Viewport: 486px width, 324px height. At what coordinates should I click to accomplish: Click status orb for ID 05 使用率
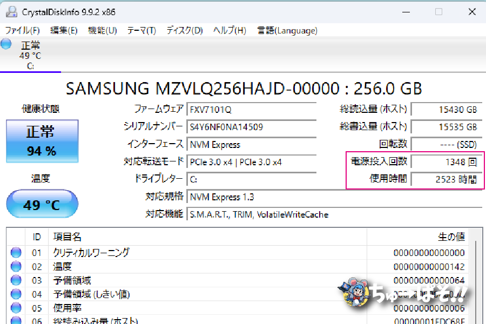tap(16, 308)
